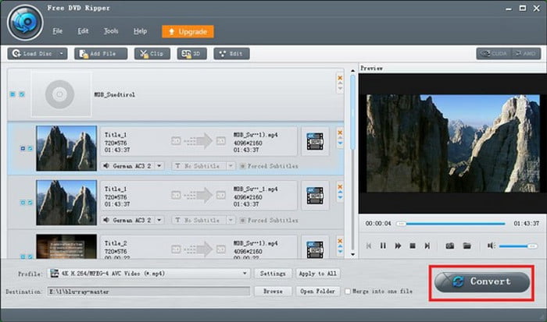
Task: Go to previous chapter in preview
Action: click(369, 246)
